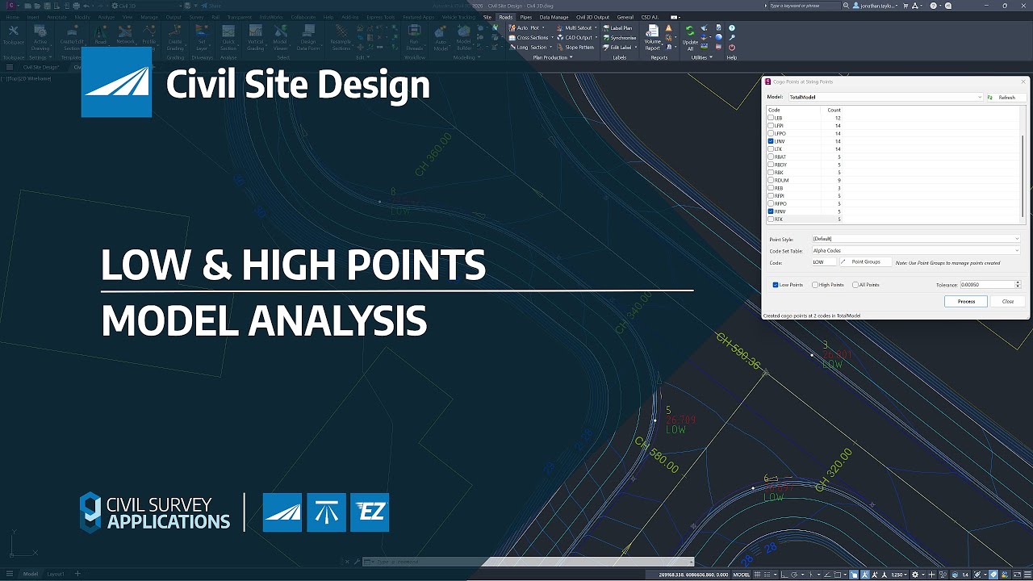Screen dimensions: 1033x581
Task: Disable the Low Points option
Action: point(776,285)
